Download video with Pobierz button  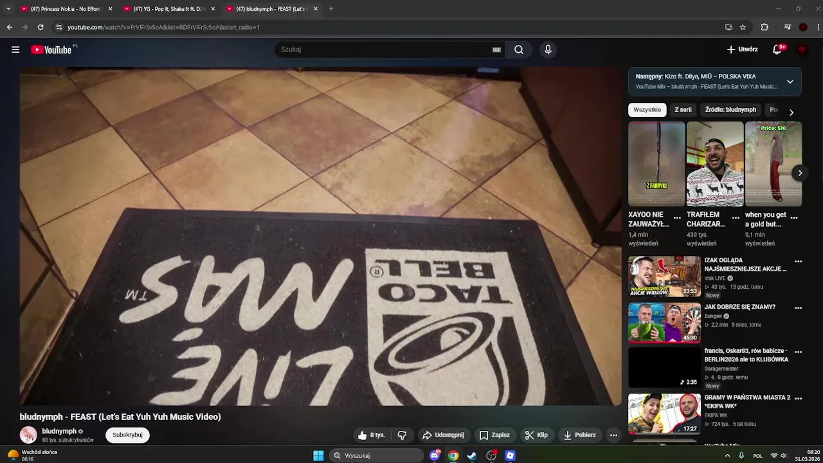point(579,435)
